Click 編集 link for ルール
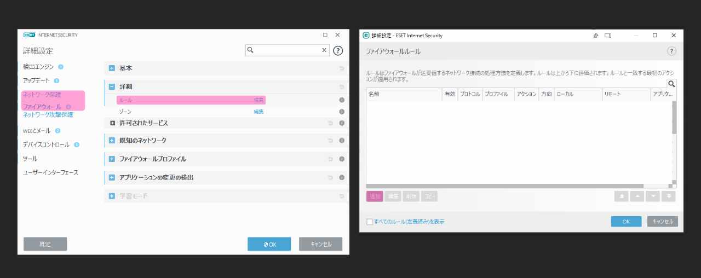701x278 pixels. click(x=259, y=100)
